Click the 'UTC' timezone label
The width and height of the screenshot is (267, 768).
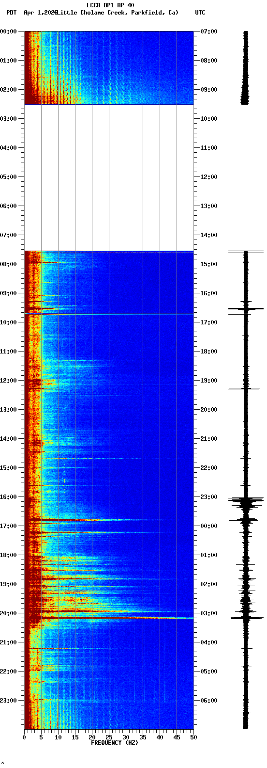click(200, 13)
